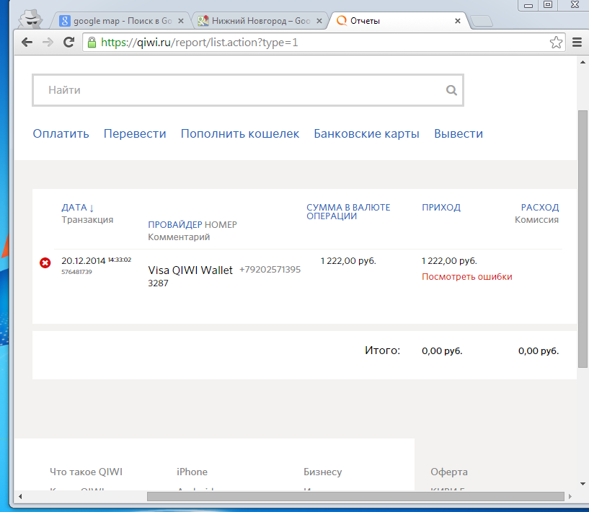This screenshot has width=589, height=512.
Task: Click the transaction ID '576481739'
Action: click(76, 272)
